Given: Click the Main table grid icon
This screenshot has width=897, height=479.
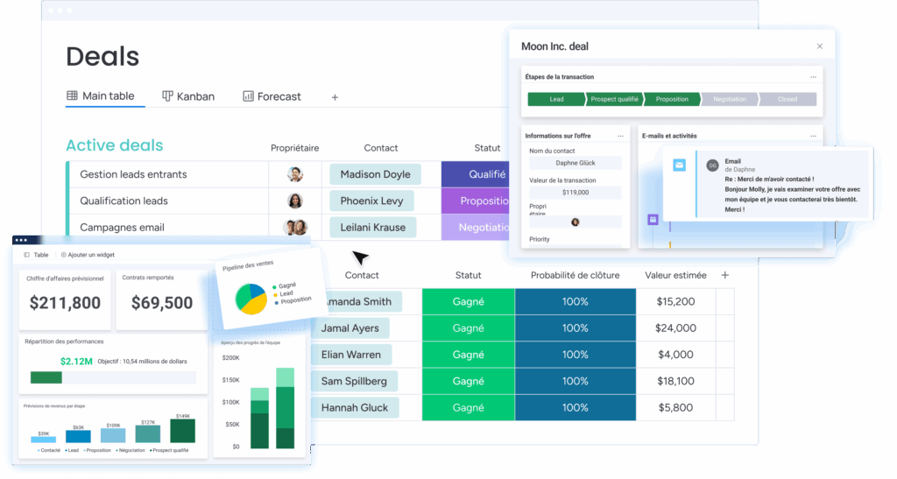Looking at the screenshot, I should [72, 95].
